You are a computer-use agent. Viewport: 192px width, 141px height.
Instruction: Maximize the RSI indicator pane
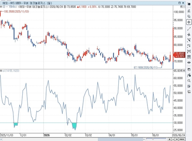pos(181,70)
